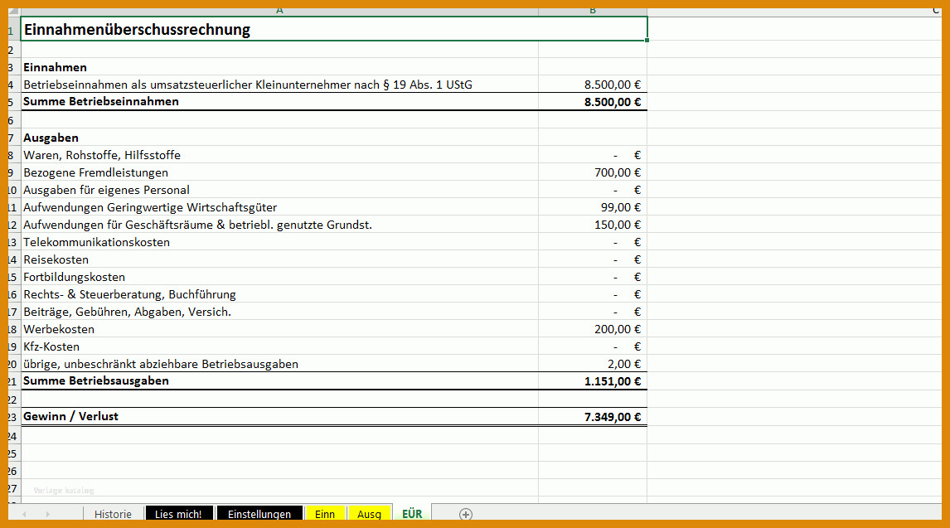Image resolution: width=950 pixels, height=528 pixels.
Task: Select the Betriebseinnahmen als Kleinunternehmer cell
Action: coord(279,85)
